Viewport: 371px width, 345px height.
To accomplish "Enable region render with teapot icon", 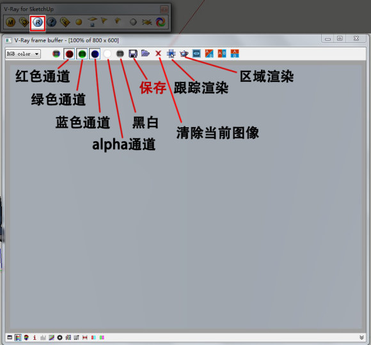I will 184,54.
